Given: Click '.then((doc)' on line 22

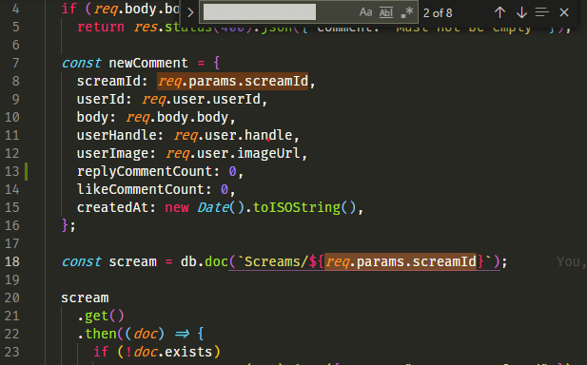Looking at the screenshot, I should 121,334.
